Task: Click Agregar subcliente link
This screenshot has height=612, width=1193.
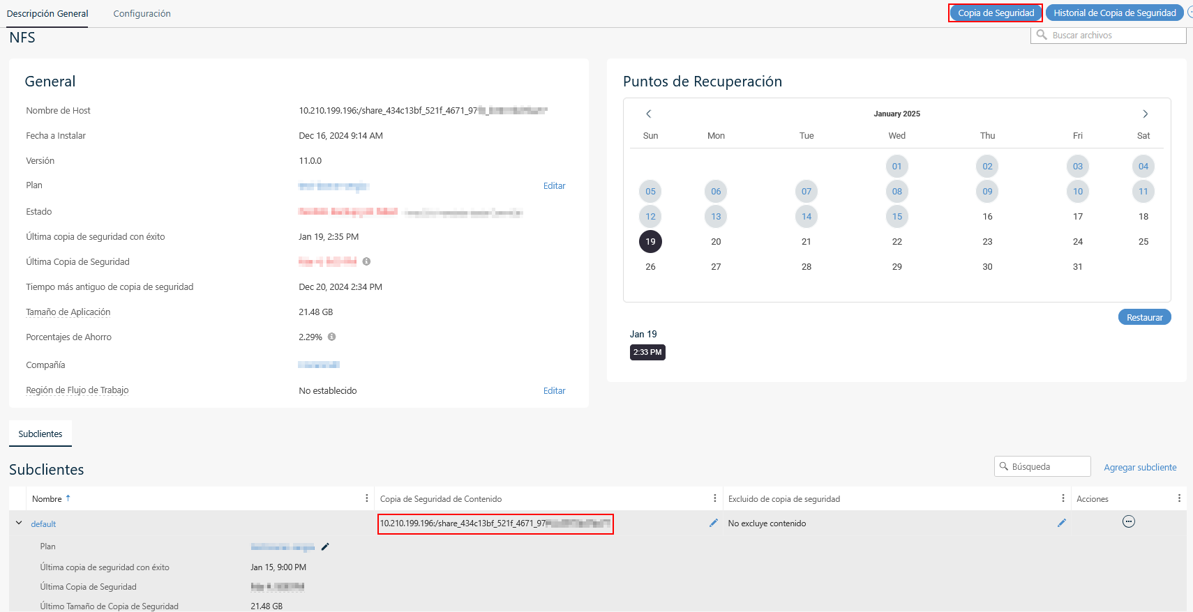Action: [1140, 467]
